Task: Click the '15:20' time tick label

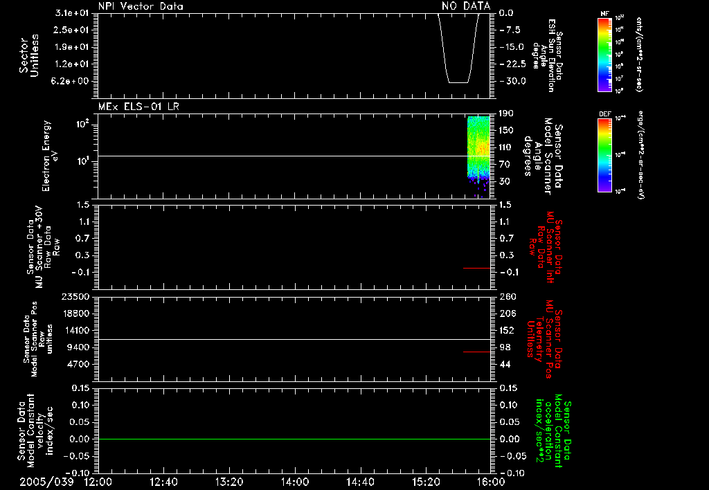Action: pos(426,482)
